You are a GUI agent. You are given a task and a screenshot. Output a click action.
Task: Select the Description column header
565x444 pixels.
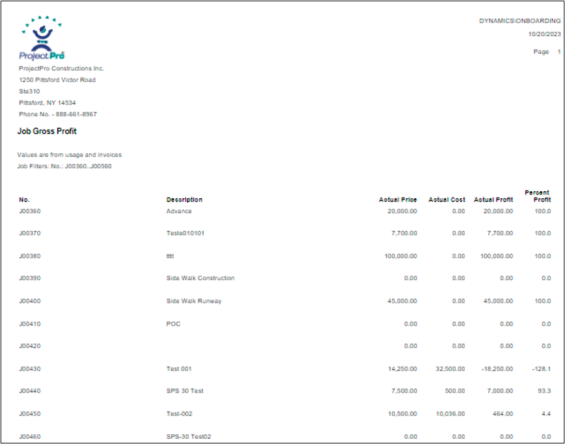point(184,200)
